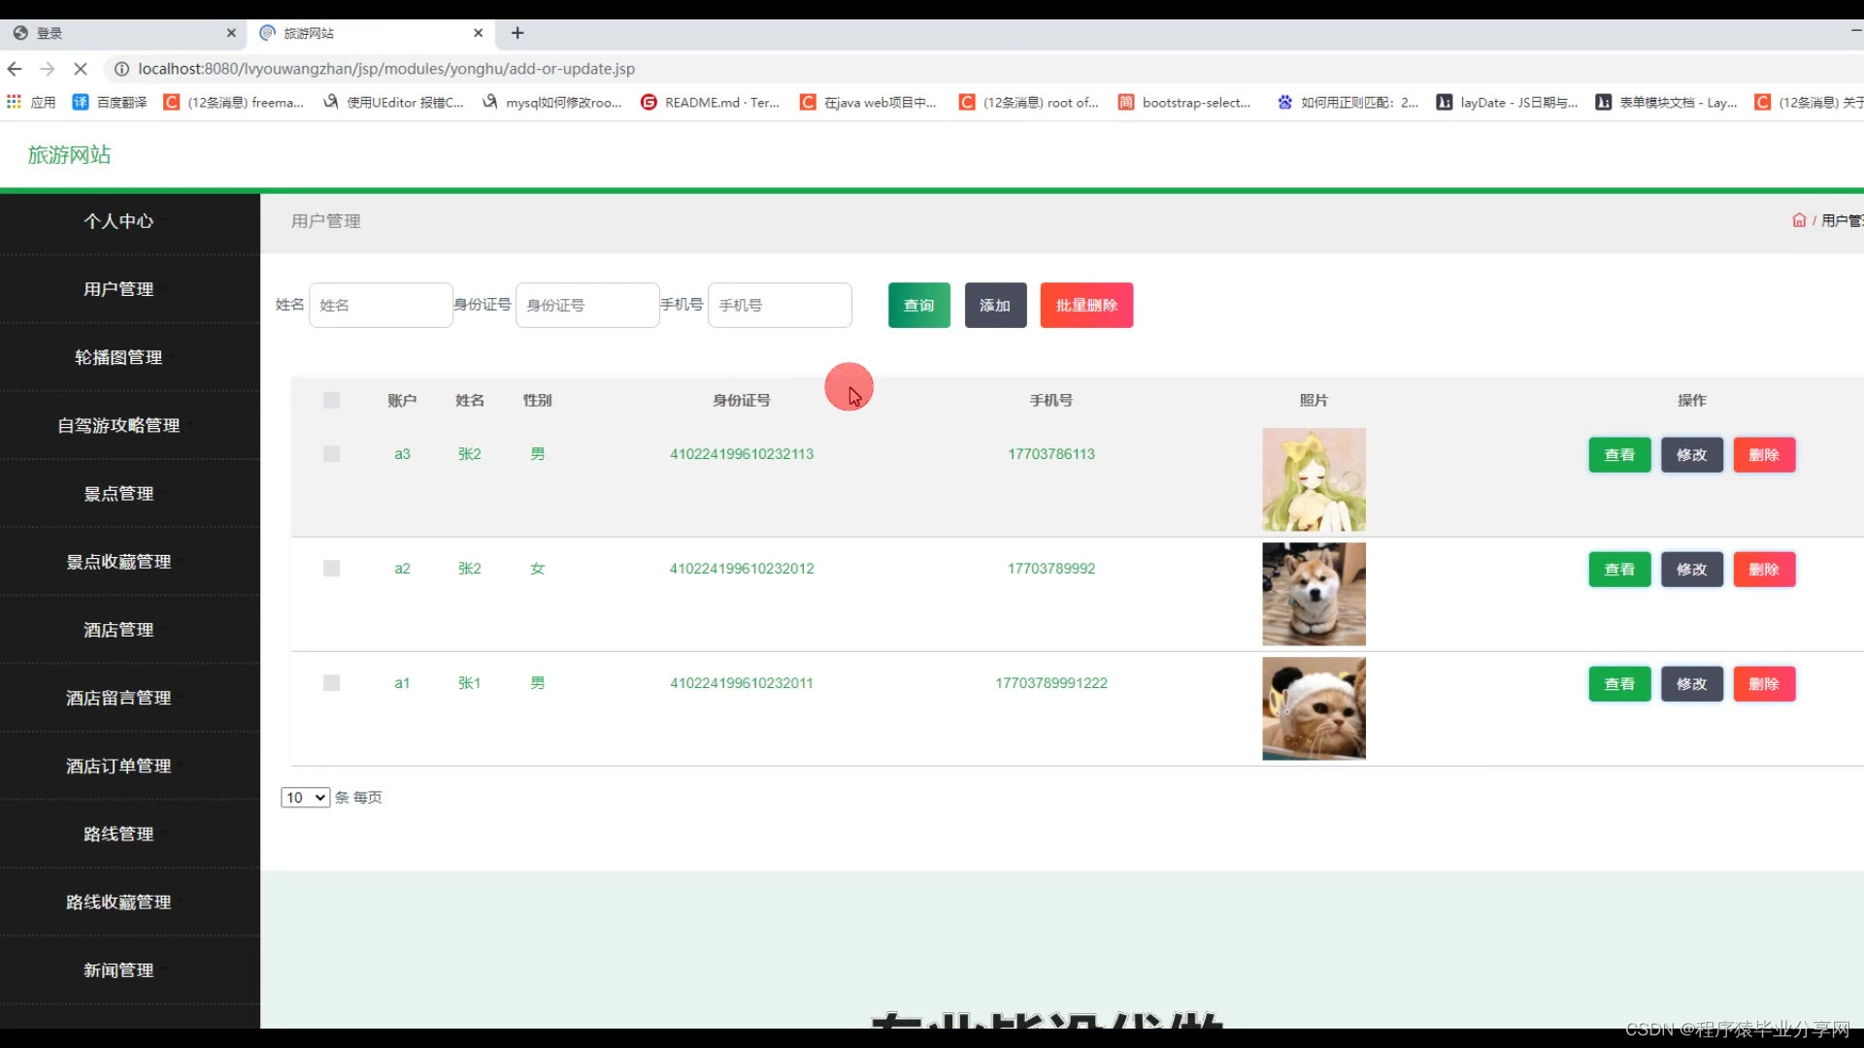
Task: Click the browser back arrow icon
Action: click(15, 69)
